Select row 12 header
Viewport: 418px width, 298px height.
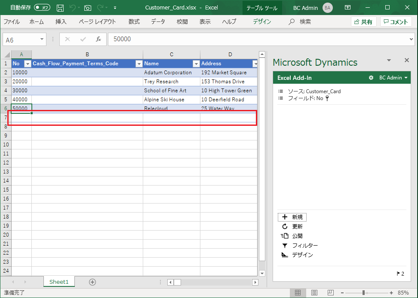[x=6, y=163]
